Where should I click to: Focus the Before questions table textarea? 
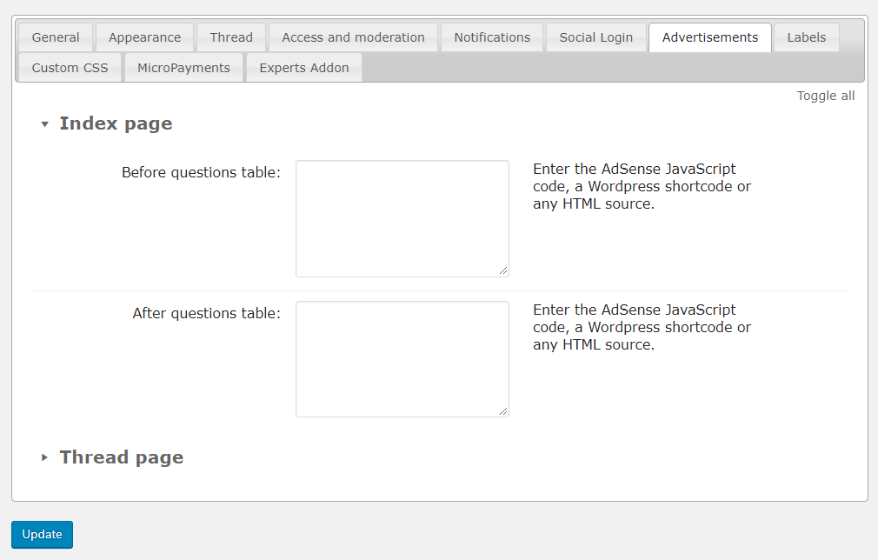pyautogui.click(x=402, y=218)
